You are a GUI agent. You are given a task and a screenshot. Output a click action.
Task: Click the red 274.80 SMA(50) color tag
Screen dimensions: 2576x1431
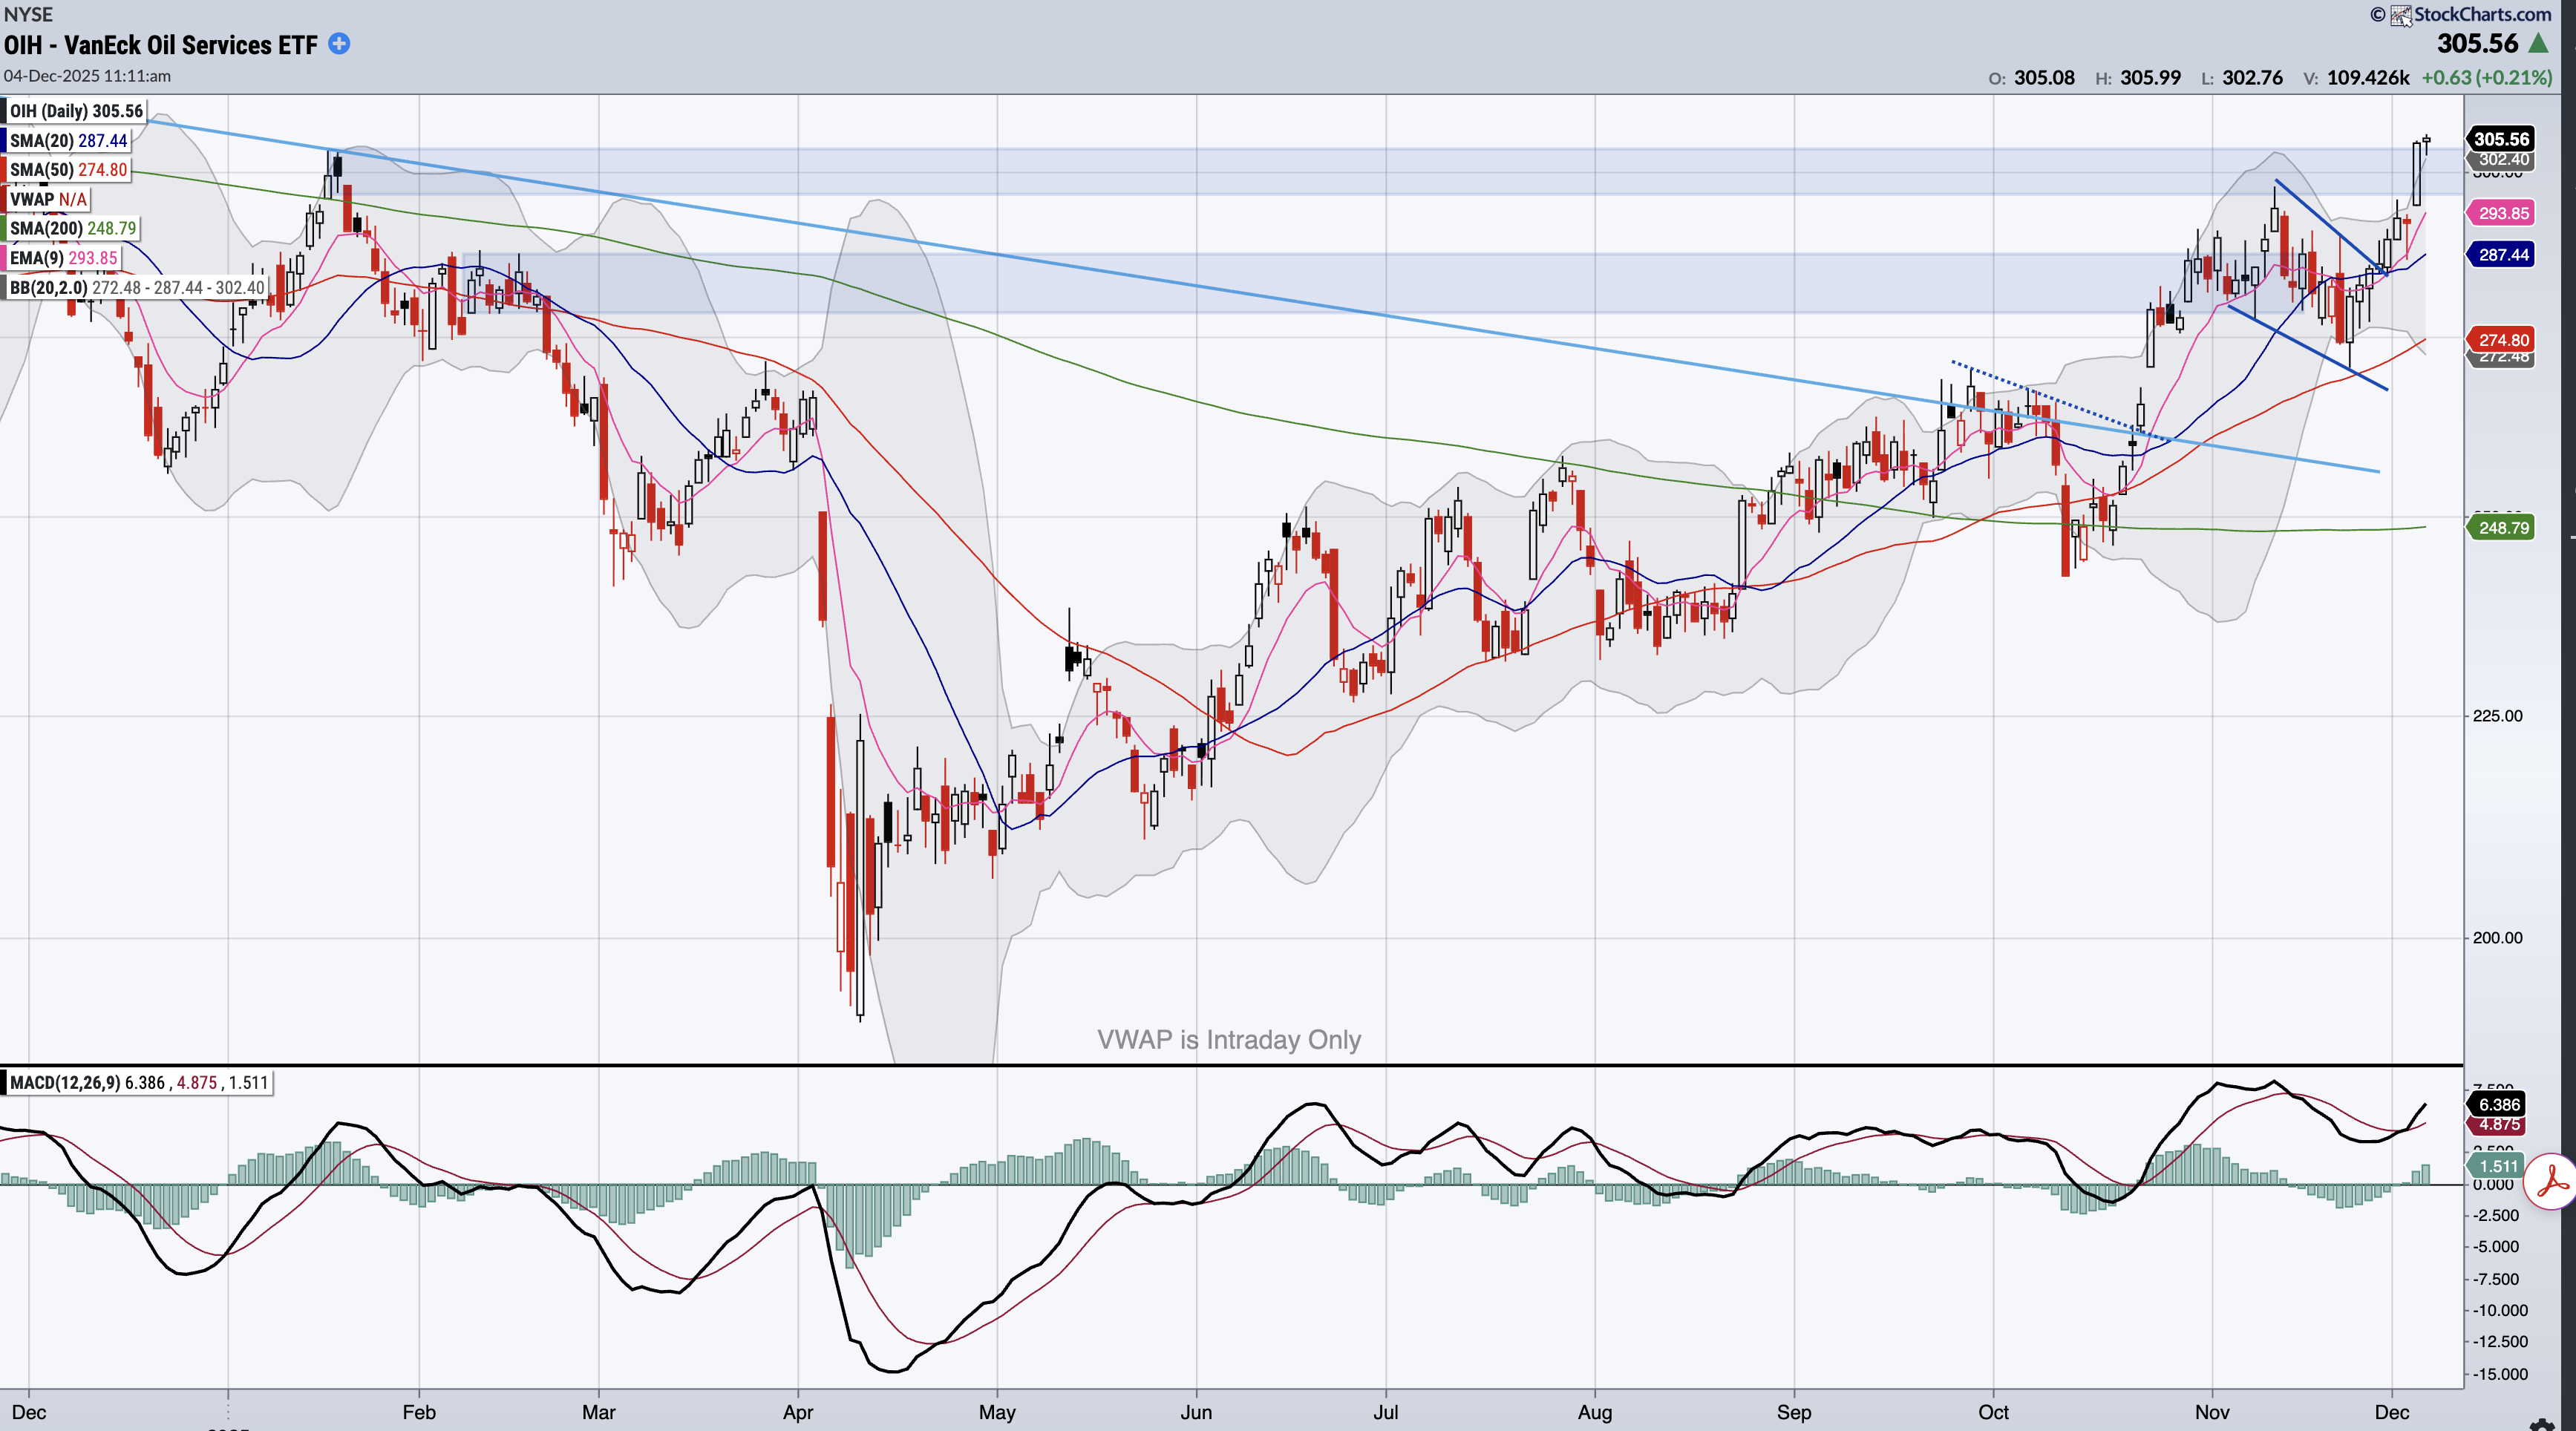click(2501, 340)
